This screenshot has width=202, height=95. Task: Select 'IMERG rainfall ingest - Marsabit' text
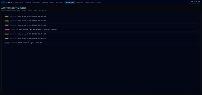pos(30,43)
